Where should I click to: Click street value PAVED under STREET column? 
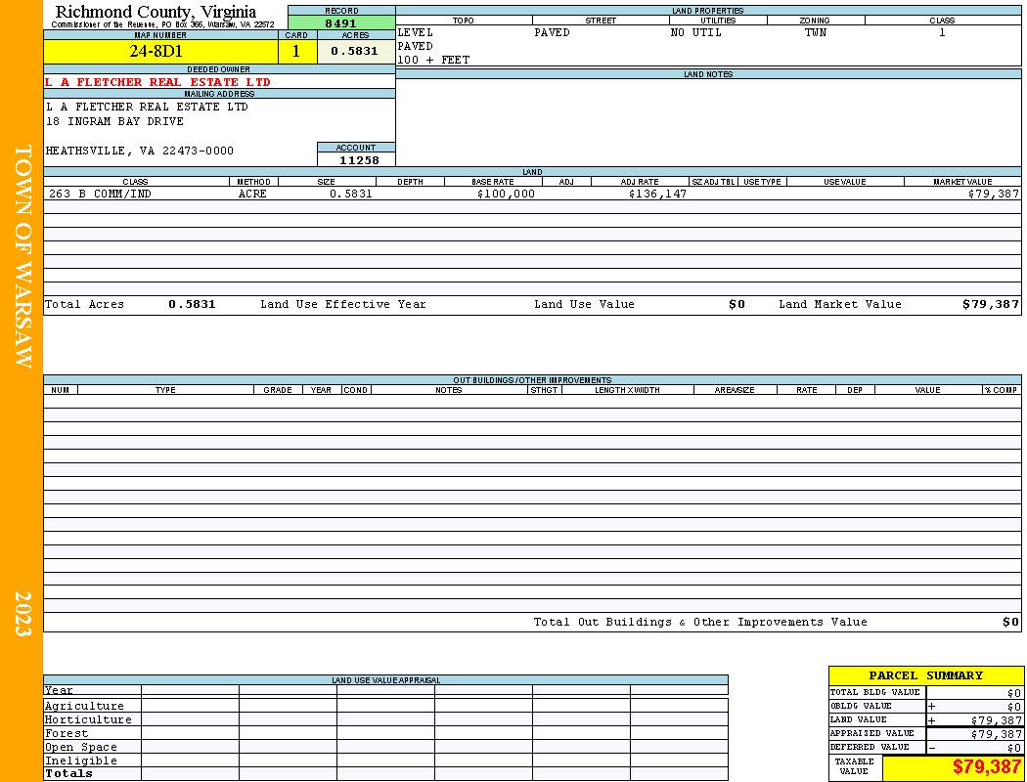553,32
